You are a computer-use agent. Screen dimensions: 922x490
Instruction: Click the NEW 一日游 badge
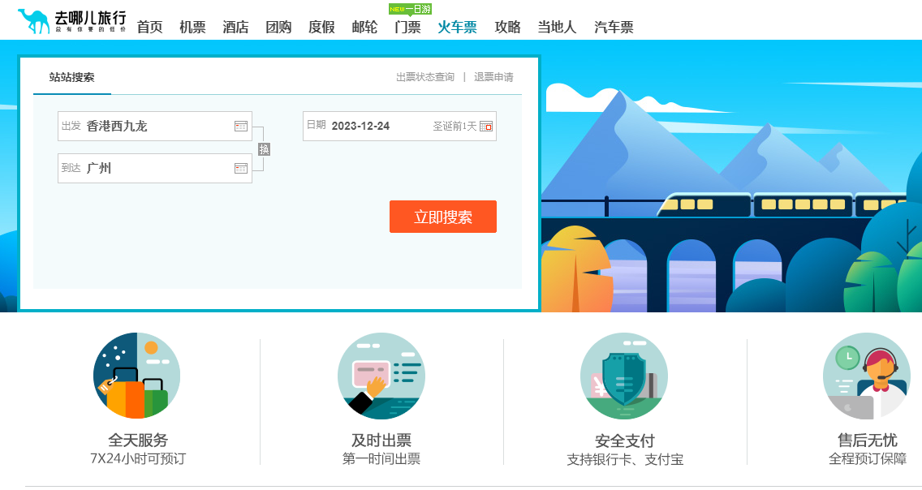click(411, 10)
